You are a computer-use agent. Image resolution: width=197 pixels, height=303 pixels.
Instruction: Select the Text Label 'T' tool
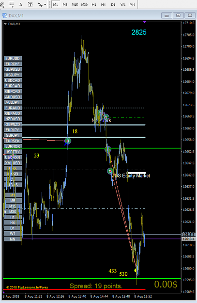tap(30, 4)
